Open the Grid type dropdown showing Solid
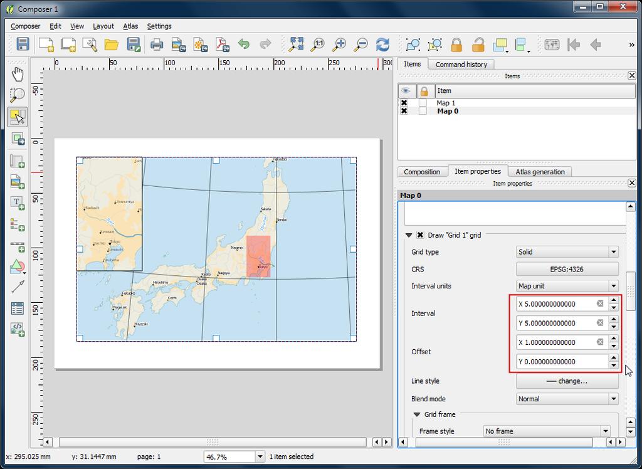Viewport: 642px width, 469px height. pos(567,252)
